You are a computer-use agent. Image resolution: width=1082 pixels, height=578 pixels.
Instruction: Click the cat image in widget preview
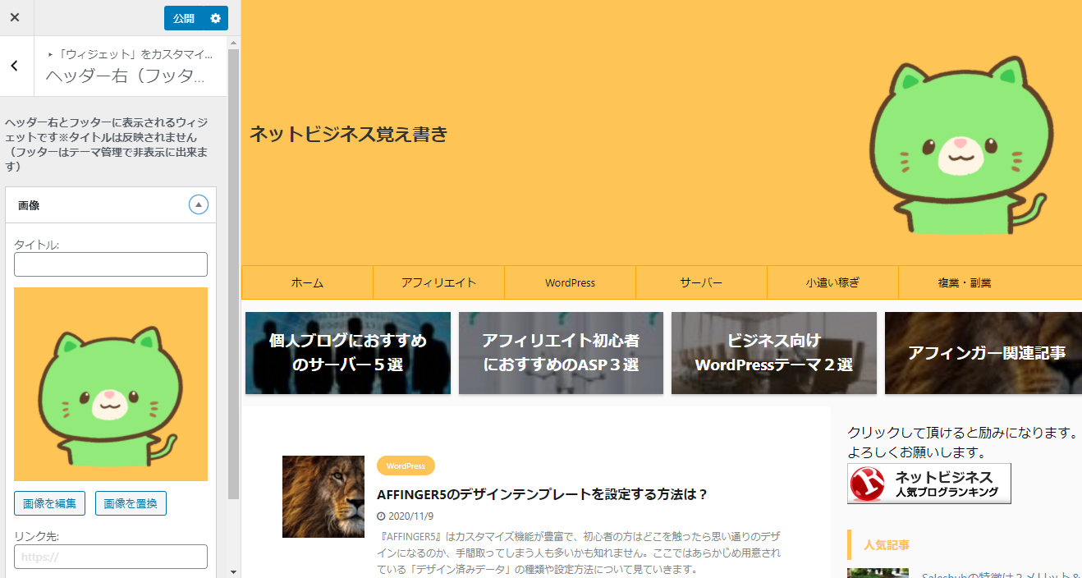click(x=111, y=384)
